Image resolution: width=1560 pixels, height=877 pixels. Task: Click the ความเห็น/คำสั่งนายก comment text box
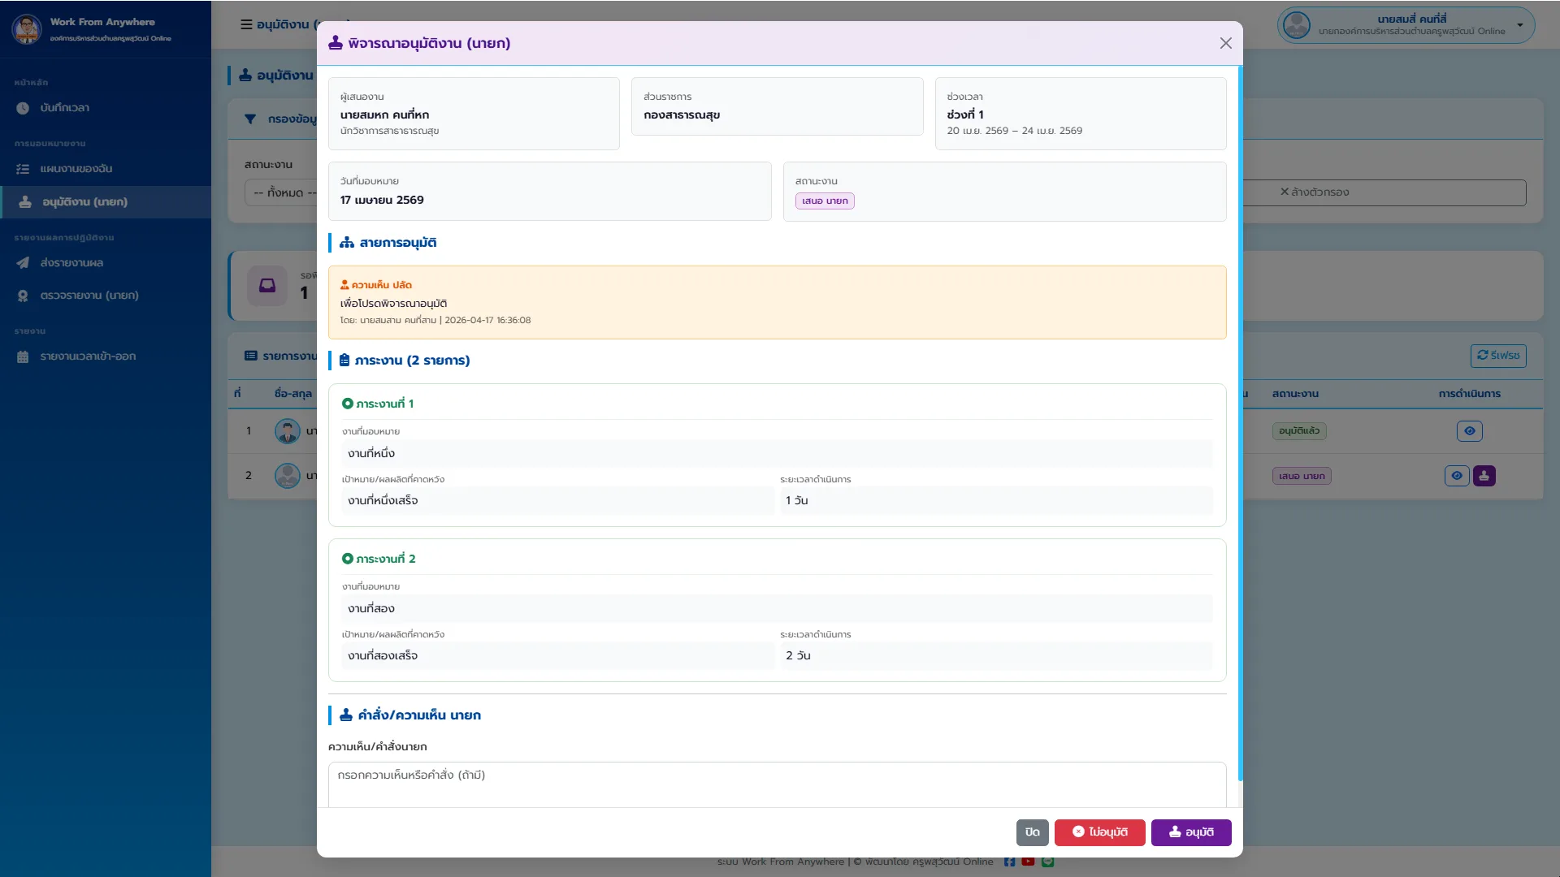tap(778, 784)
